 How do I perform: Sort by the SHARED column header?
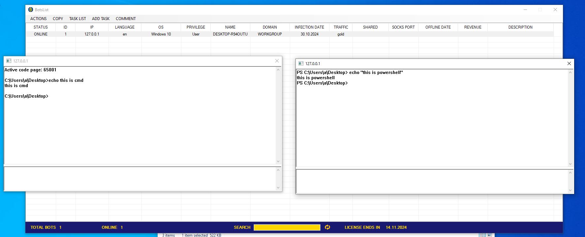point(370,27)
